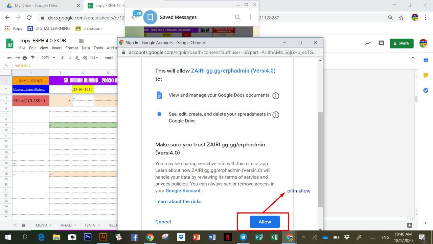
Task: Expand the side panel with right chevron
Action: tap(426, 223)
